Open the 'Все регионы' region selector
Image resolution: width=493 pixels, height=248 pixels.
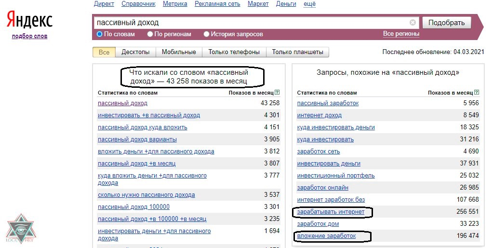click(401, 34)
